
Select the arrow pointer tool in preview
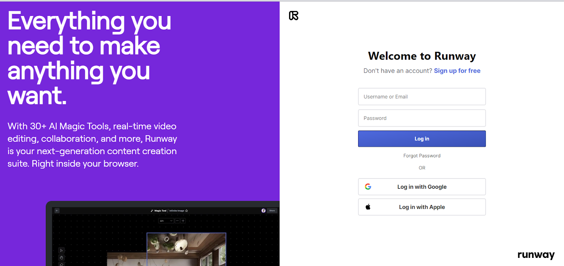61,250
